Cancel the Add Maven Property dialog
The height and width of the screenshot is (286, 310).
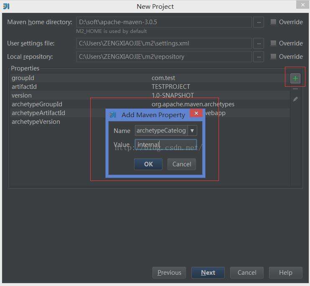[182, 164]
